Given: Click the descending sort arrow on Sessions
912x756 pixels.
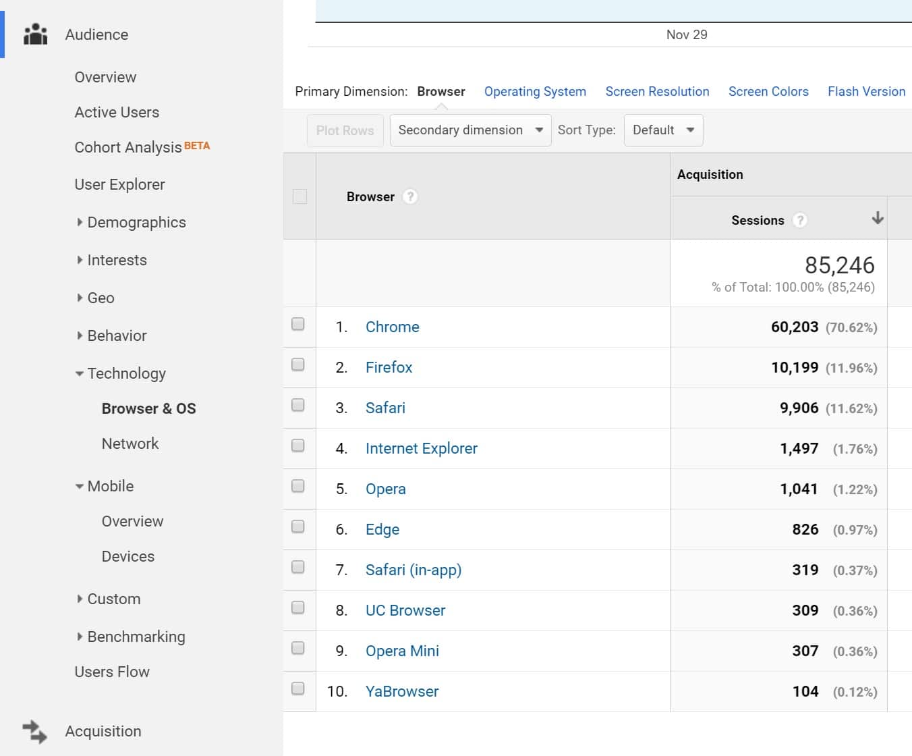Looking at the screenshot, I should click(x=877, y=218).
